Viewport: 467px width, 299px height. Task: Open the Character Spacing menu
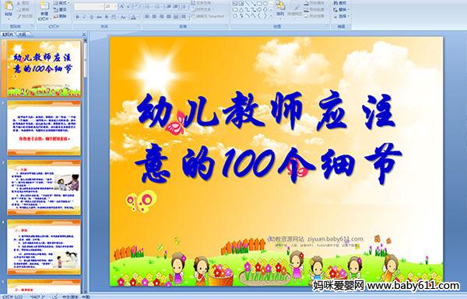coord(114,17)
